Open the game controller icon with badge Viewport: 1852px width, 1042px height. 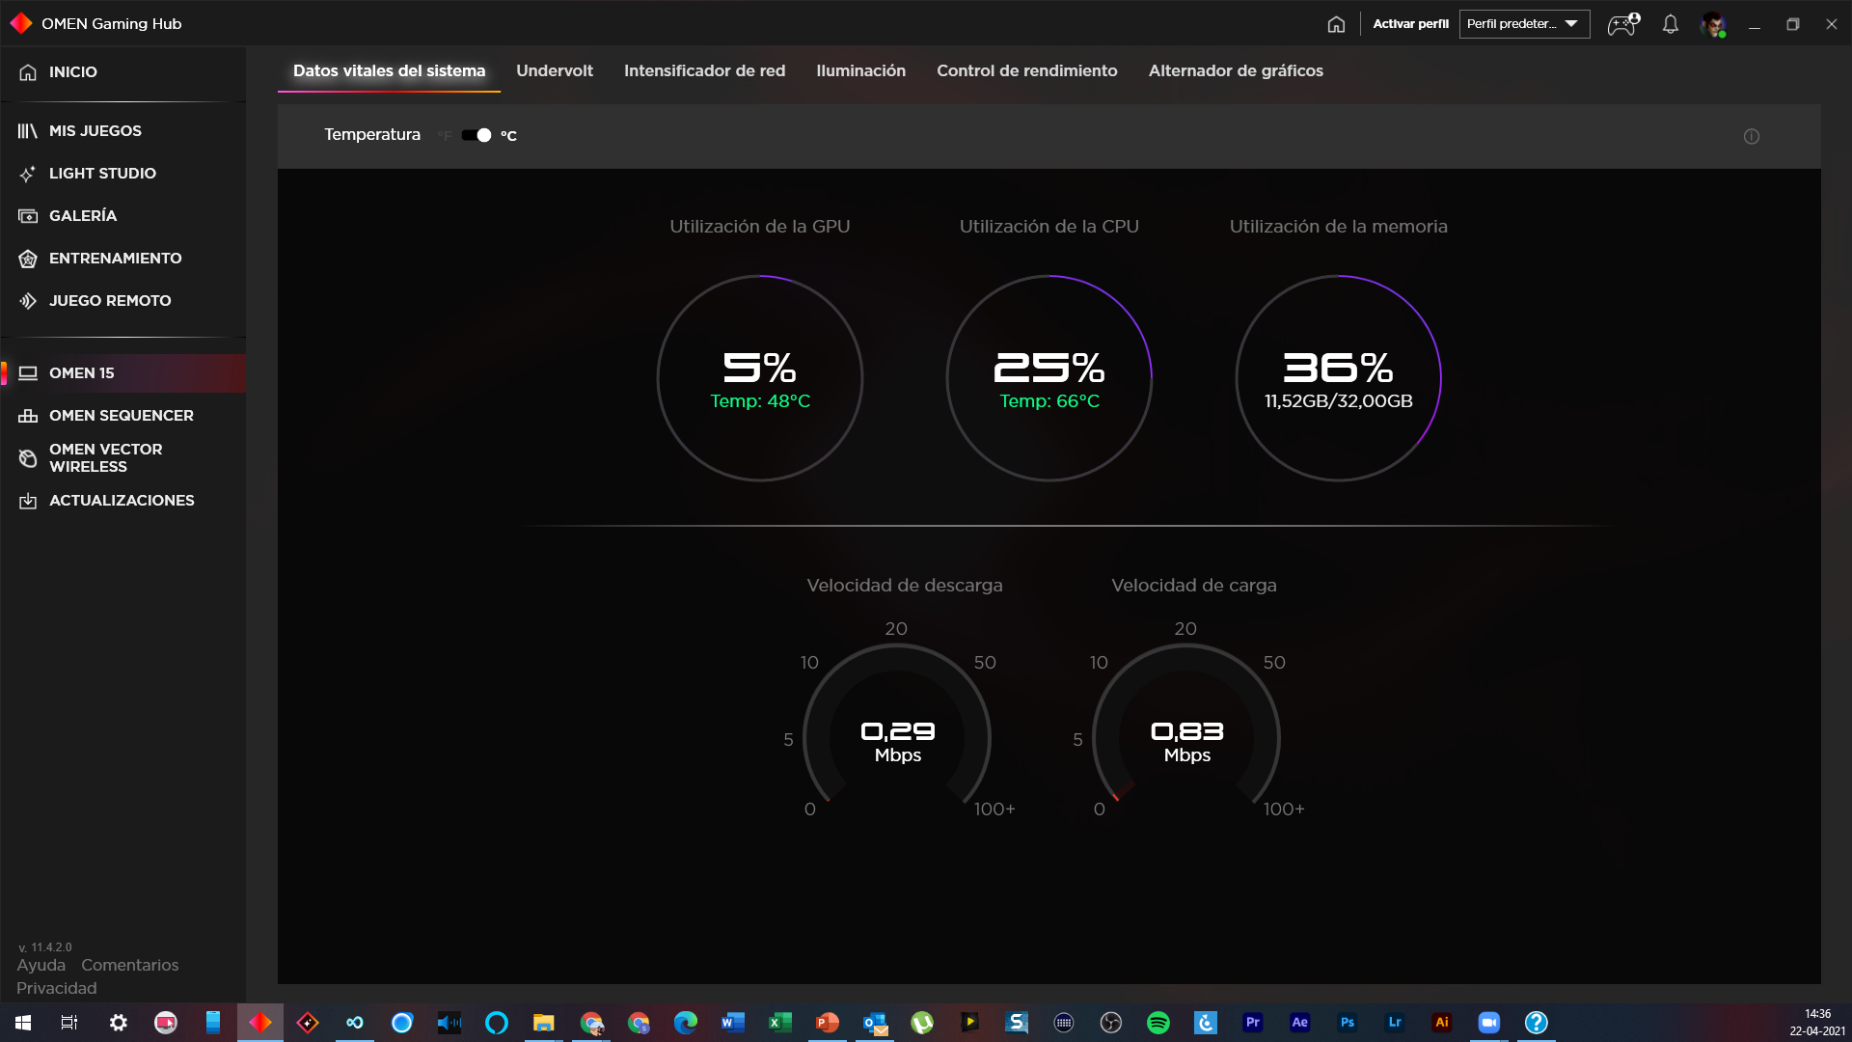pyautogui.click(x=1623, y=24)
